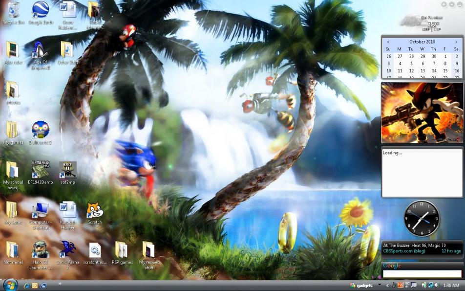This screenshot has height=291, width=465.
Task: Click the sidebar down arrow button
Action: pos(452,4)
